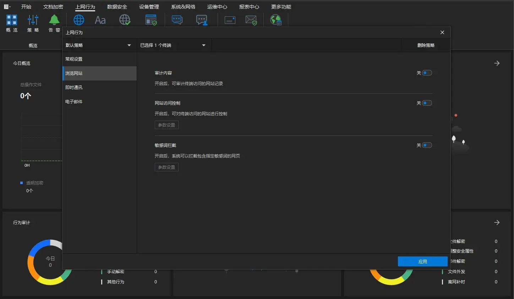Open the application menu icon at top-left
This screenshot has height=299, width=514.
7,7
